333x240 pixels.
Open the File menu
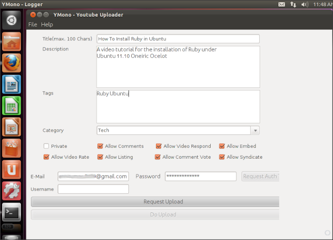pos(32,24)
